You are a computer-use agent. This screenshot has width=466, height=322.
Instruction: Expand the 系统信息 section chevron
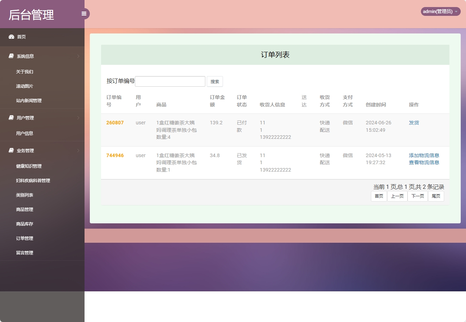(78, 56)
